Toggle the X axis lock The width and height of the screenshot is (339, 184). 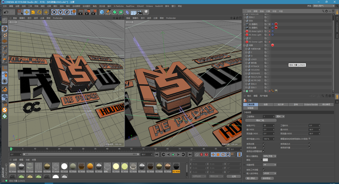coord(54,12)
